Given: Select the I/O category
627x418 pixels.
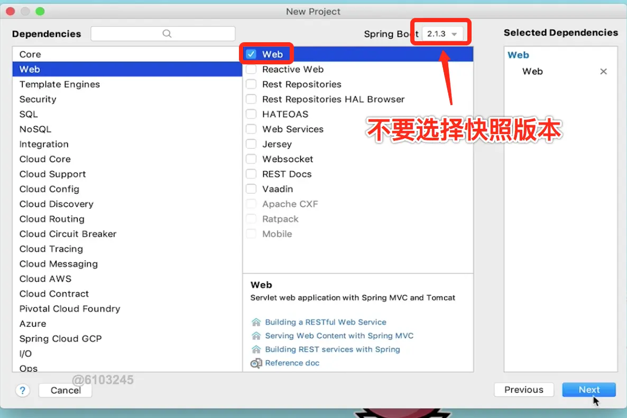Looking at the screenshot, I should click(127, 354).
